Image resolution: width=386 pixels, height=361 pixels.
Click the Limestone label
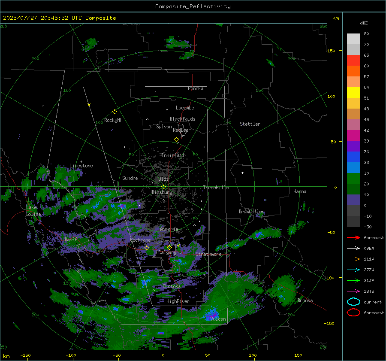coord(81,166)
